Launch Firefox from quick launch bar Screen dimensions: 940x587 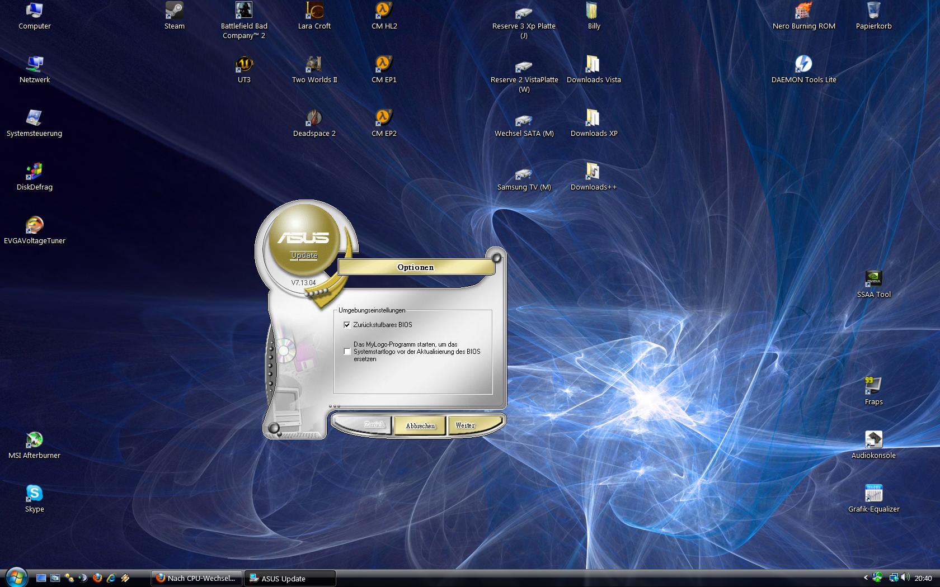click(x=97, y=578)
